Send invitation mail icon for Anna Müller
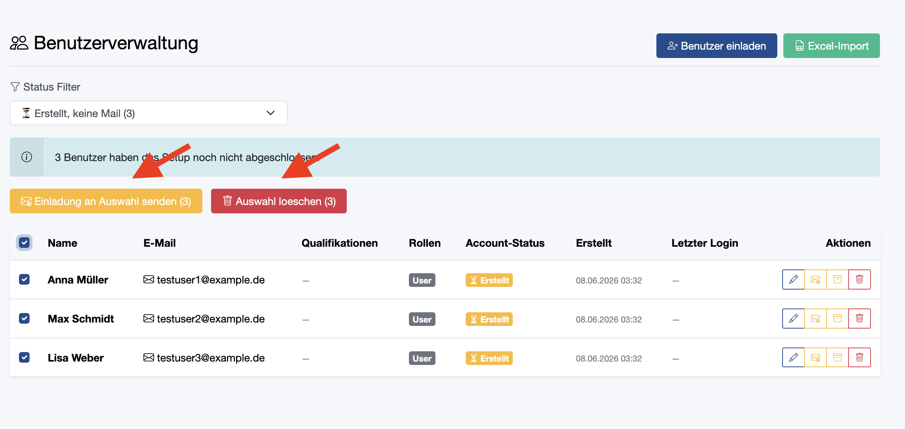905x429 pixels. (x=815, y=280)
